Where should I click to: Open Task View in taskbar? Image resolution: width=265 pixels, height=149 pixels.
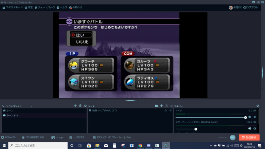tap(80, 145)
